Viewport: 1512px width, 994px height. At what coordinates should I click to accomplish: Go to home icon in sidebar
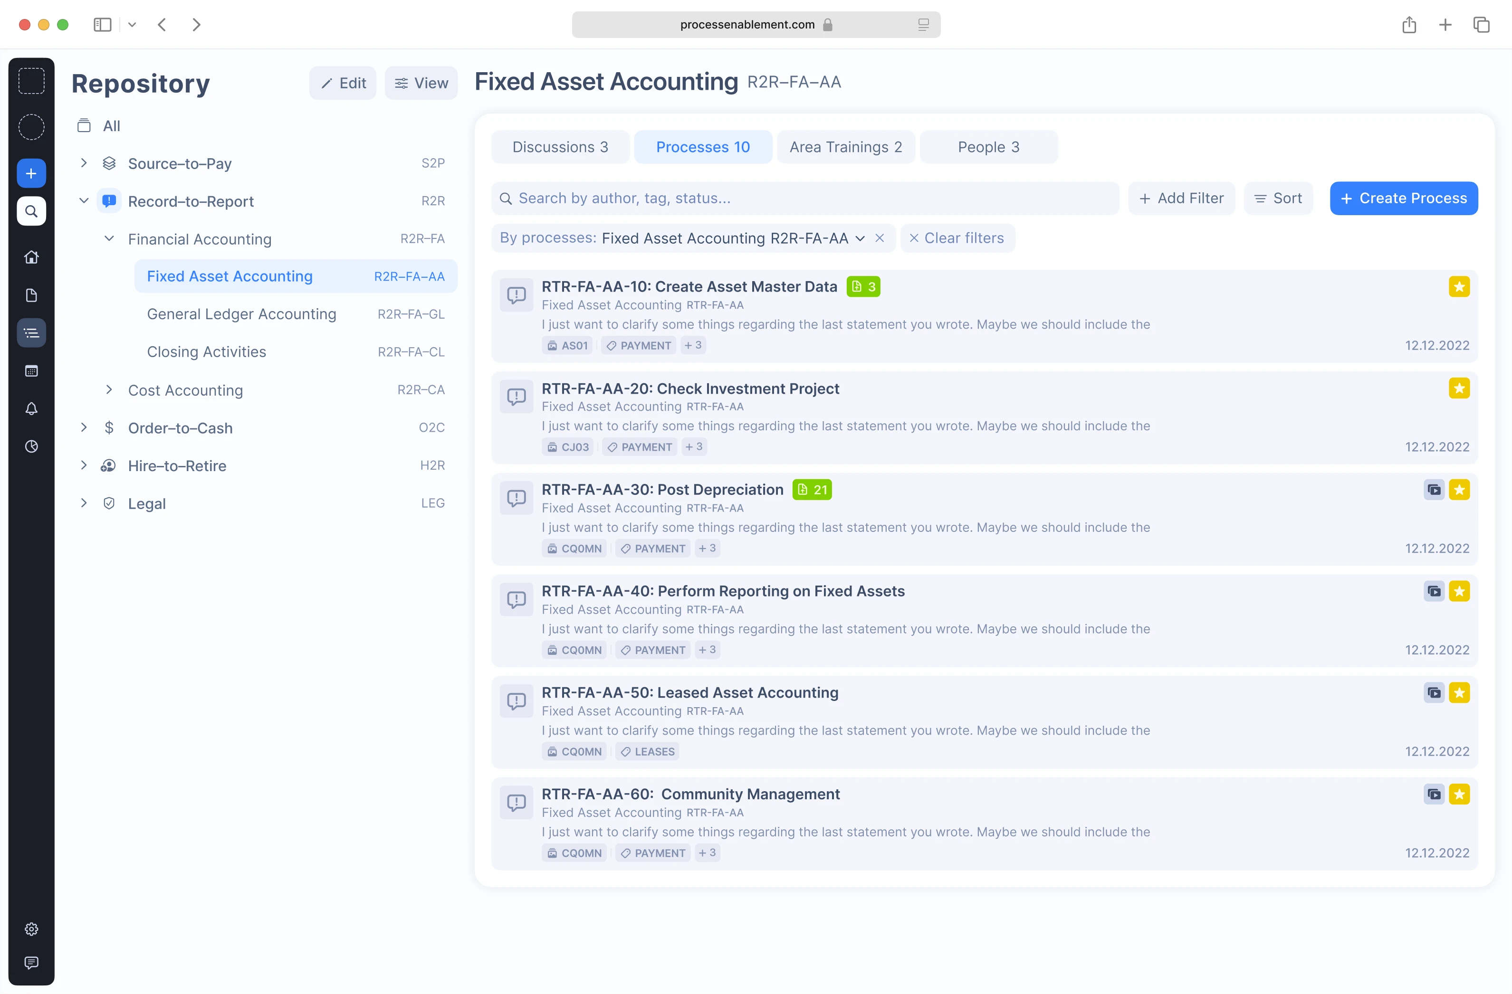coord(31,257)
